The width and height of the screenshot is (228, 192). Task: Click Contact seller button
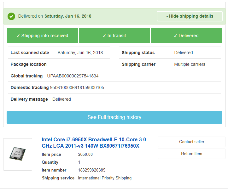pyautogui.click(x=191, y=142)
